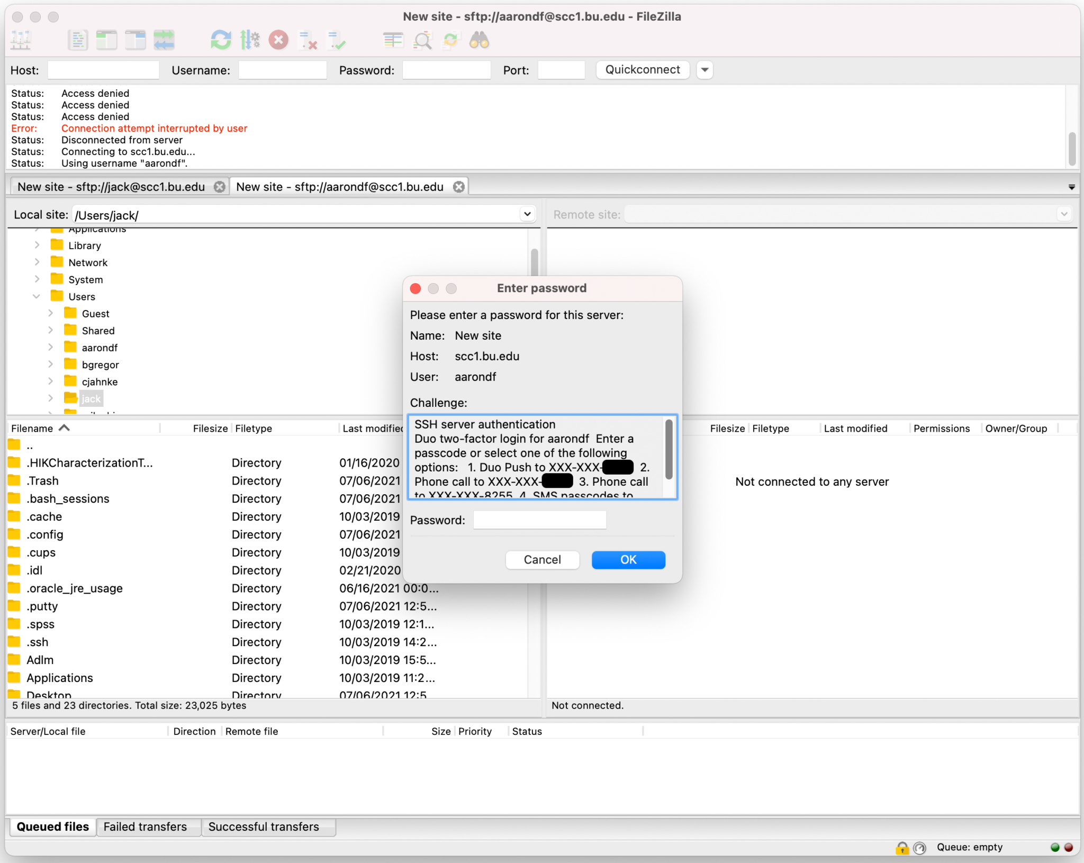Toggle synchronized browsing
Screen dimensions: 1084x863
coord(450,40)
